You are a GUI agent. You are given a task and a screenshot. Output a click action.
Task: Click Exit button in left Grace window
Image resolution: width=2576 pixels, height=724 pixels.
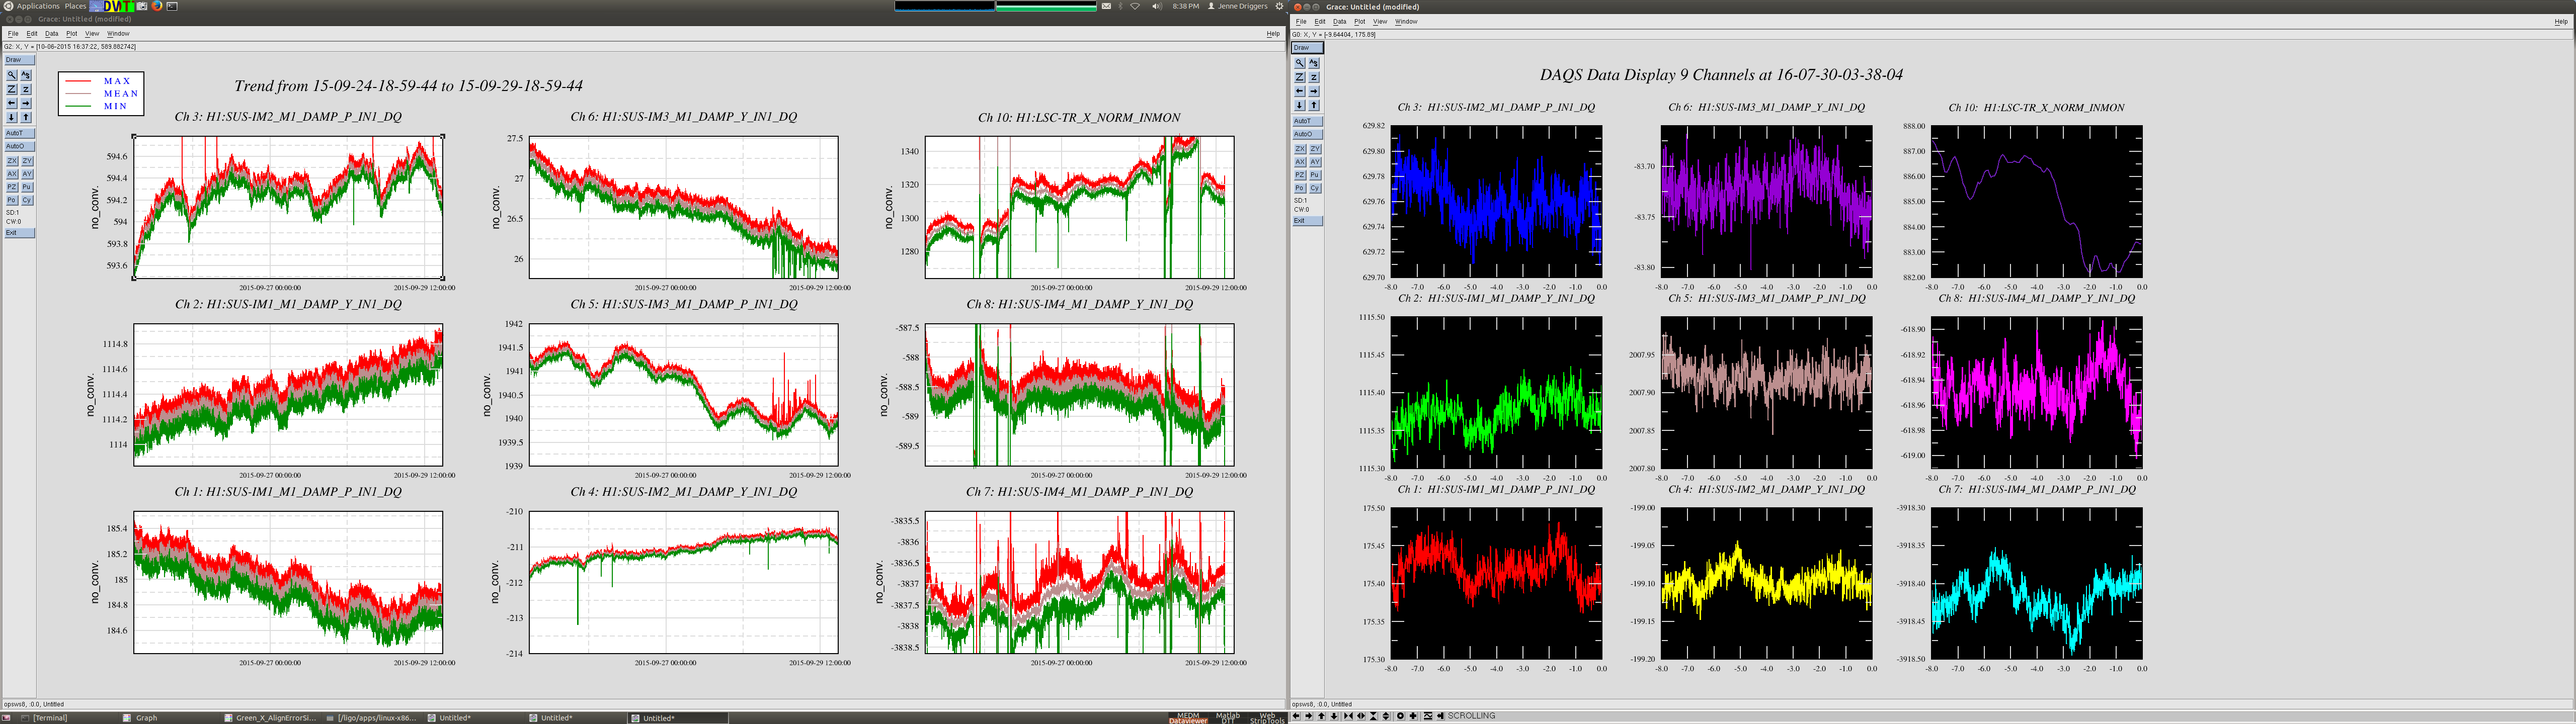click(20, 233)
